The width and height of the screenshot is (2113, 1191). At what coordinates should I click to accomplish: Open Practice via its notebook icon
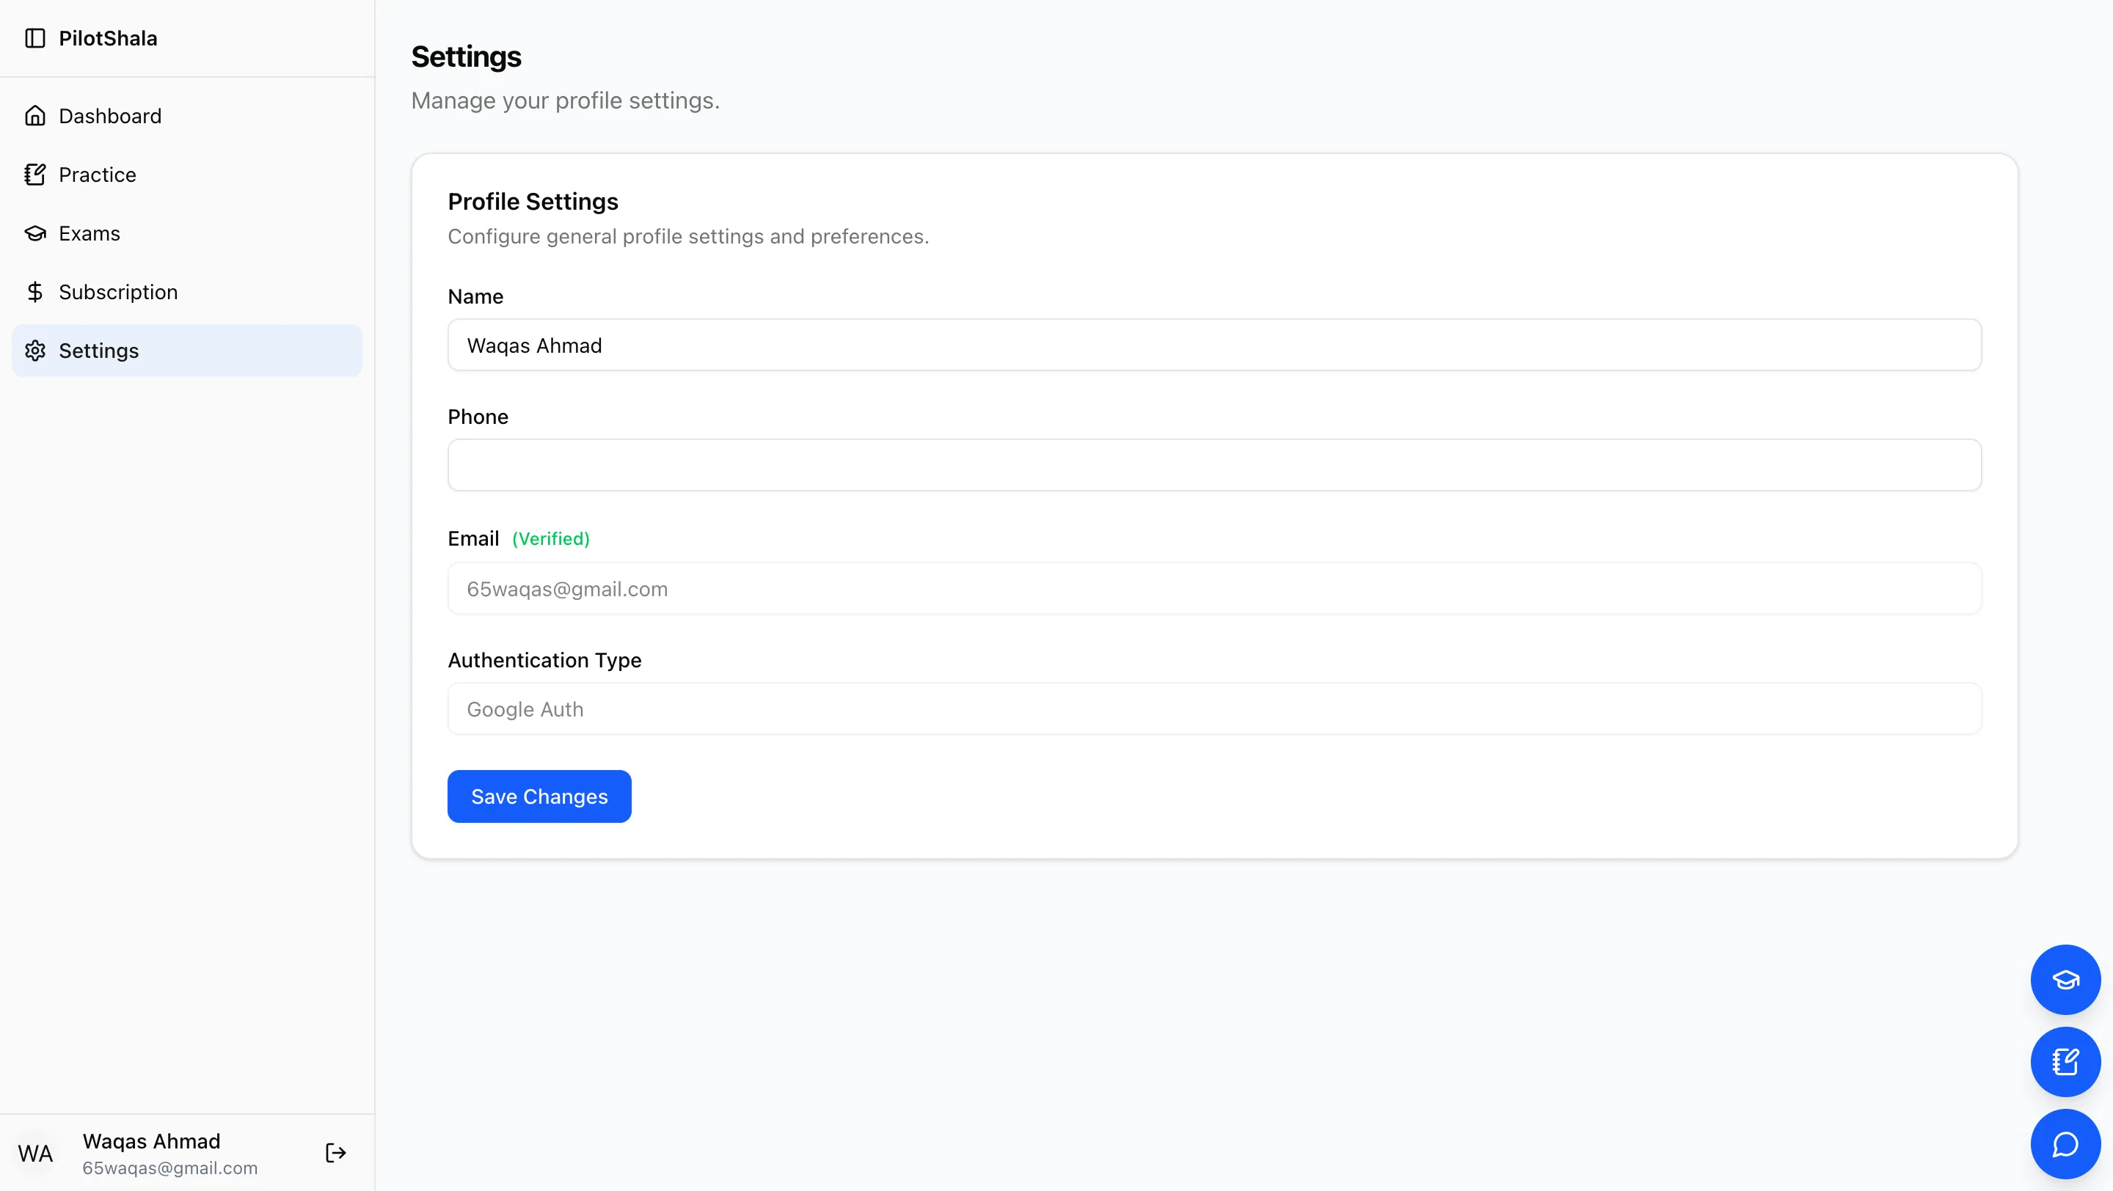[x=35, y=175]
